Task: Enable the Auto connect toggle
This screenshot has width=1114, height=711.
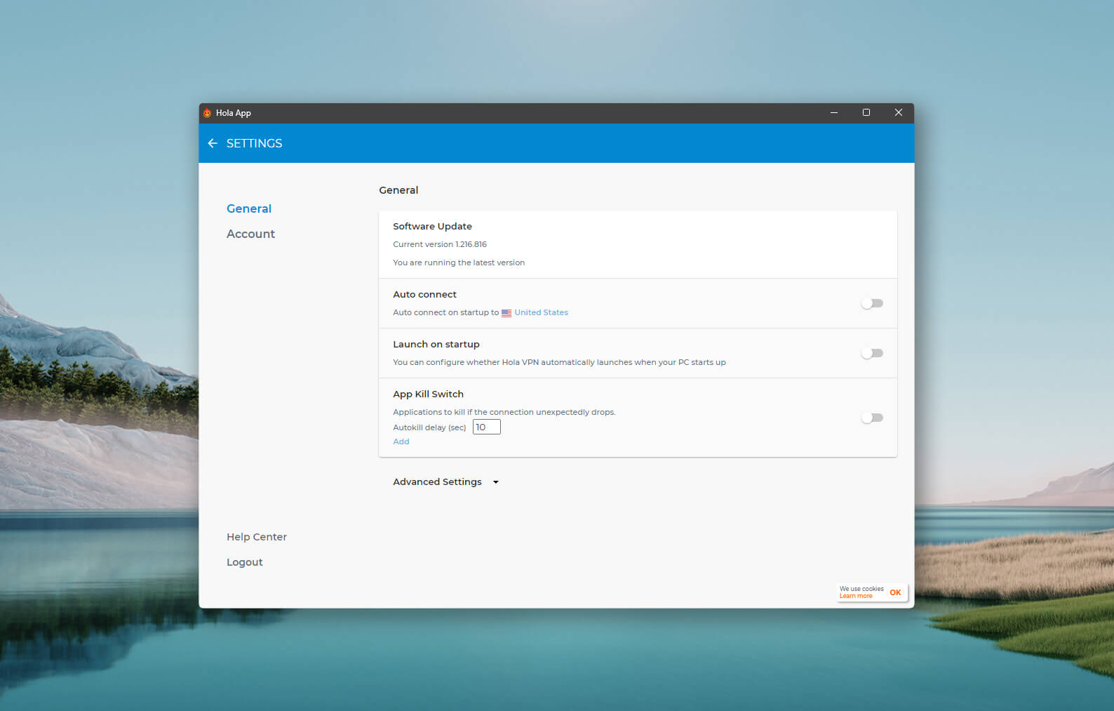Action: [x=872, y=303]
